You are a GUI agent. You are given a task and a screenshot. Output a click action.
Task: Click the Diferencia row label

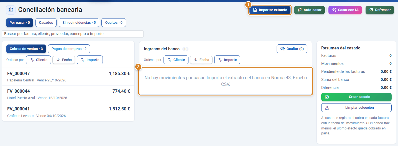330,87
